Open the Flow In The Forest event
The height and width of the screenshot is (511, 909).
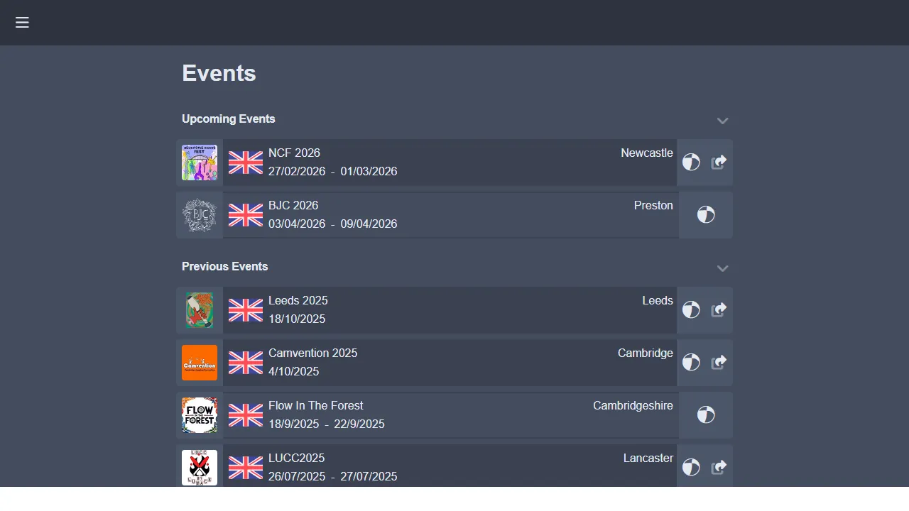point(450,414)
